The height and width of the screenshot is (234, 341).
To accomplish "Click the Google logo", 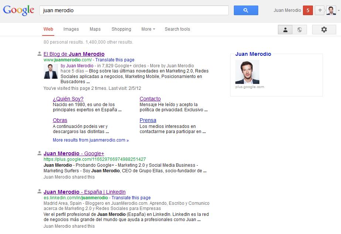I will [x=18, y=11].
